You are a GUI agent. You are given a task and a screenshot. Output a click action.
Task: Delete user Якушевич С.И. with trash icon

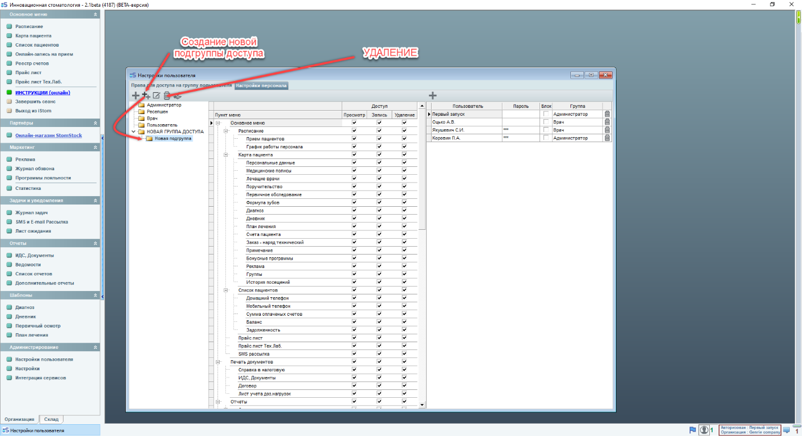607,130
